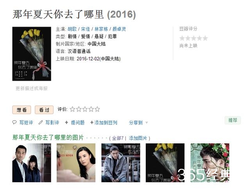Click the green 推荐 button

[x=233, y=120]
